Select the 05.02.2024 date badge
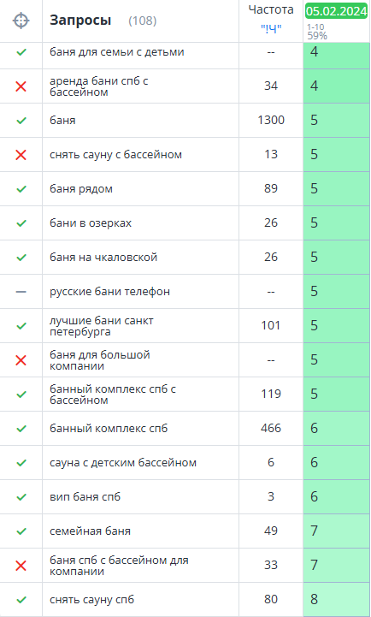This screenshot has width=371, height=617. pyautogui.click(x=337, y=11)
